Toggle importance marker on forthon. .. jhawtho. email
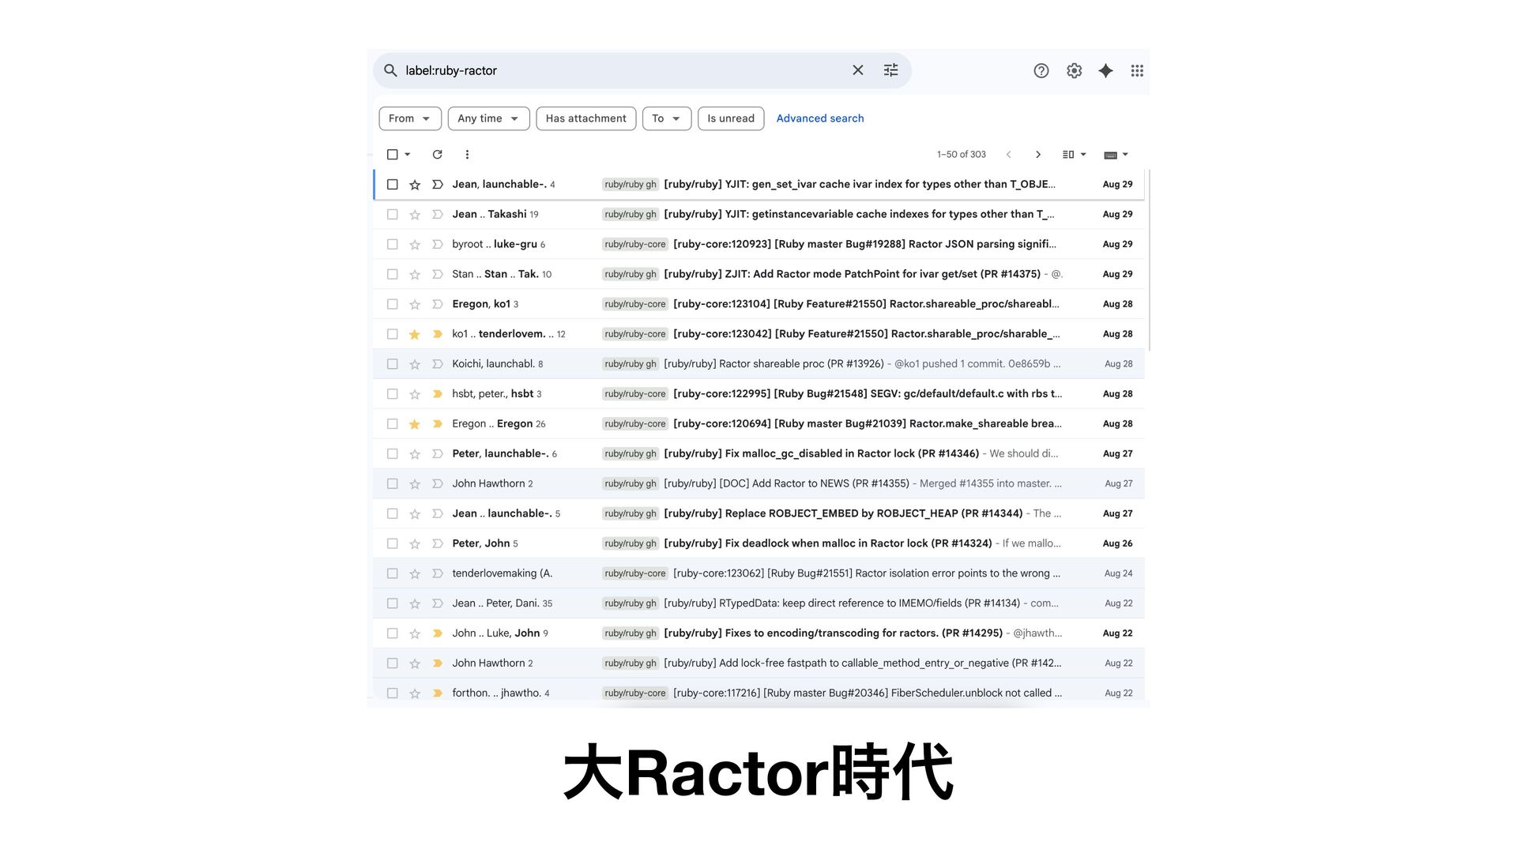The height and width of the screenshot is (853, 1517). tap(437, 693)
